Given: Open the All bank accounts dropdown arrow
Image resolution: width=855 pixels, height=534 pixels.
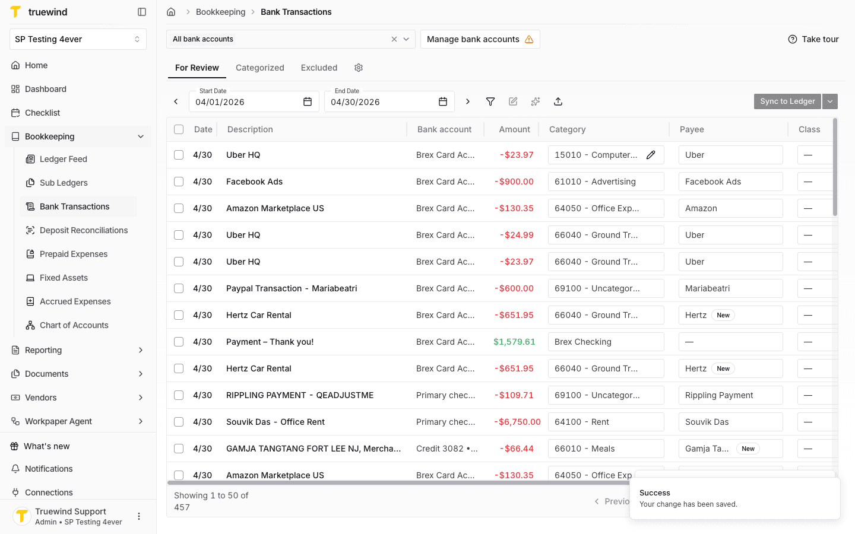Looking at the screenshot, I should coord(406,39).
